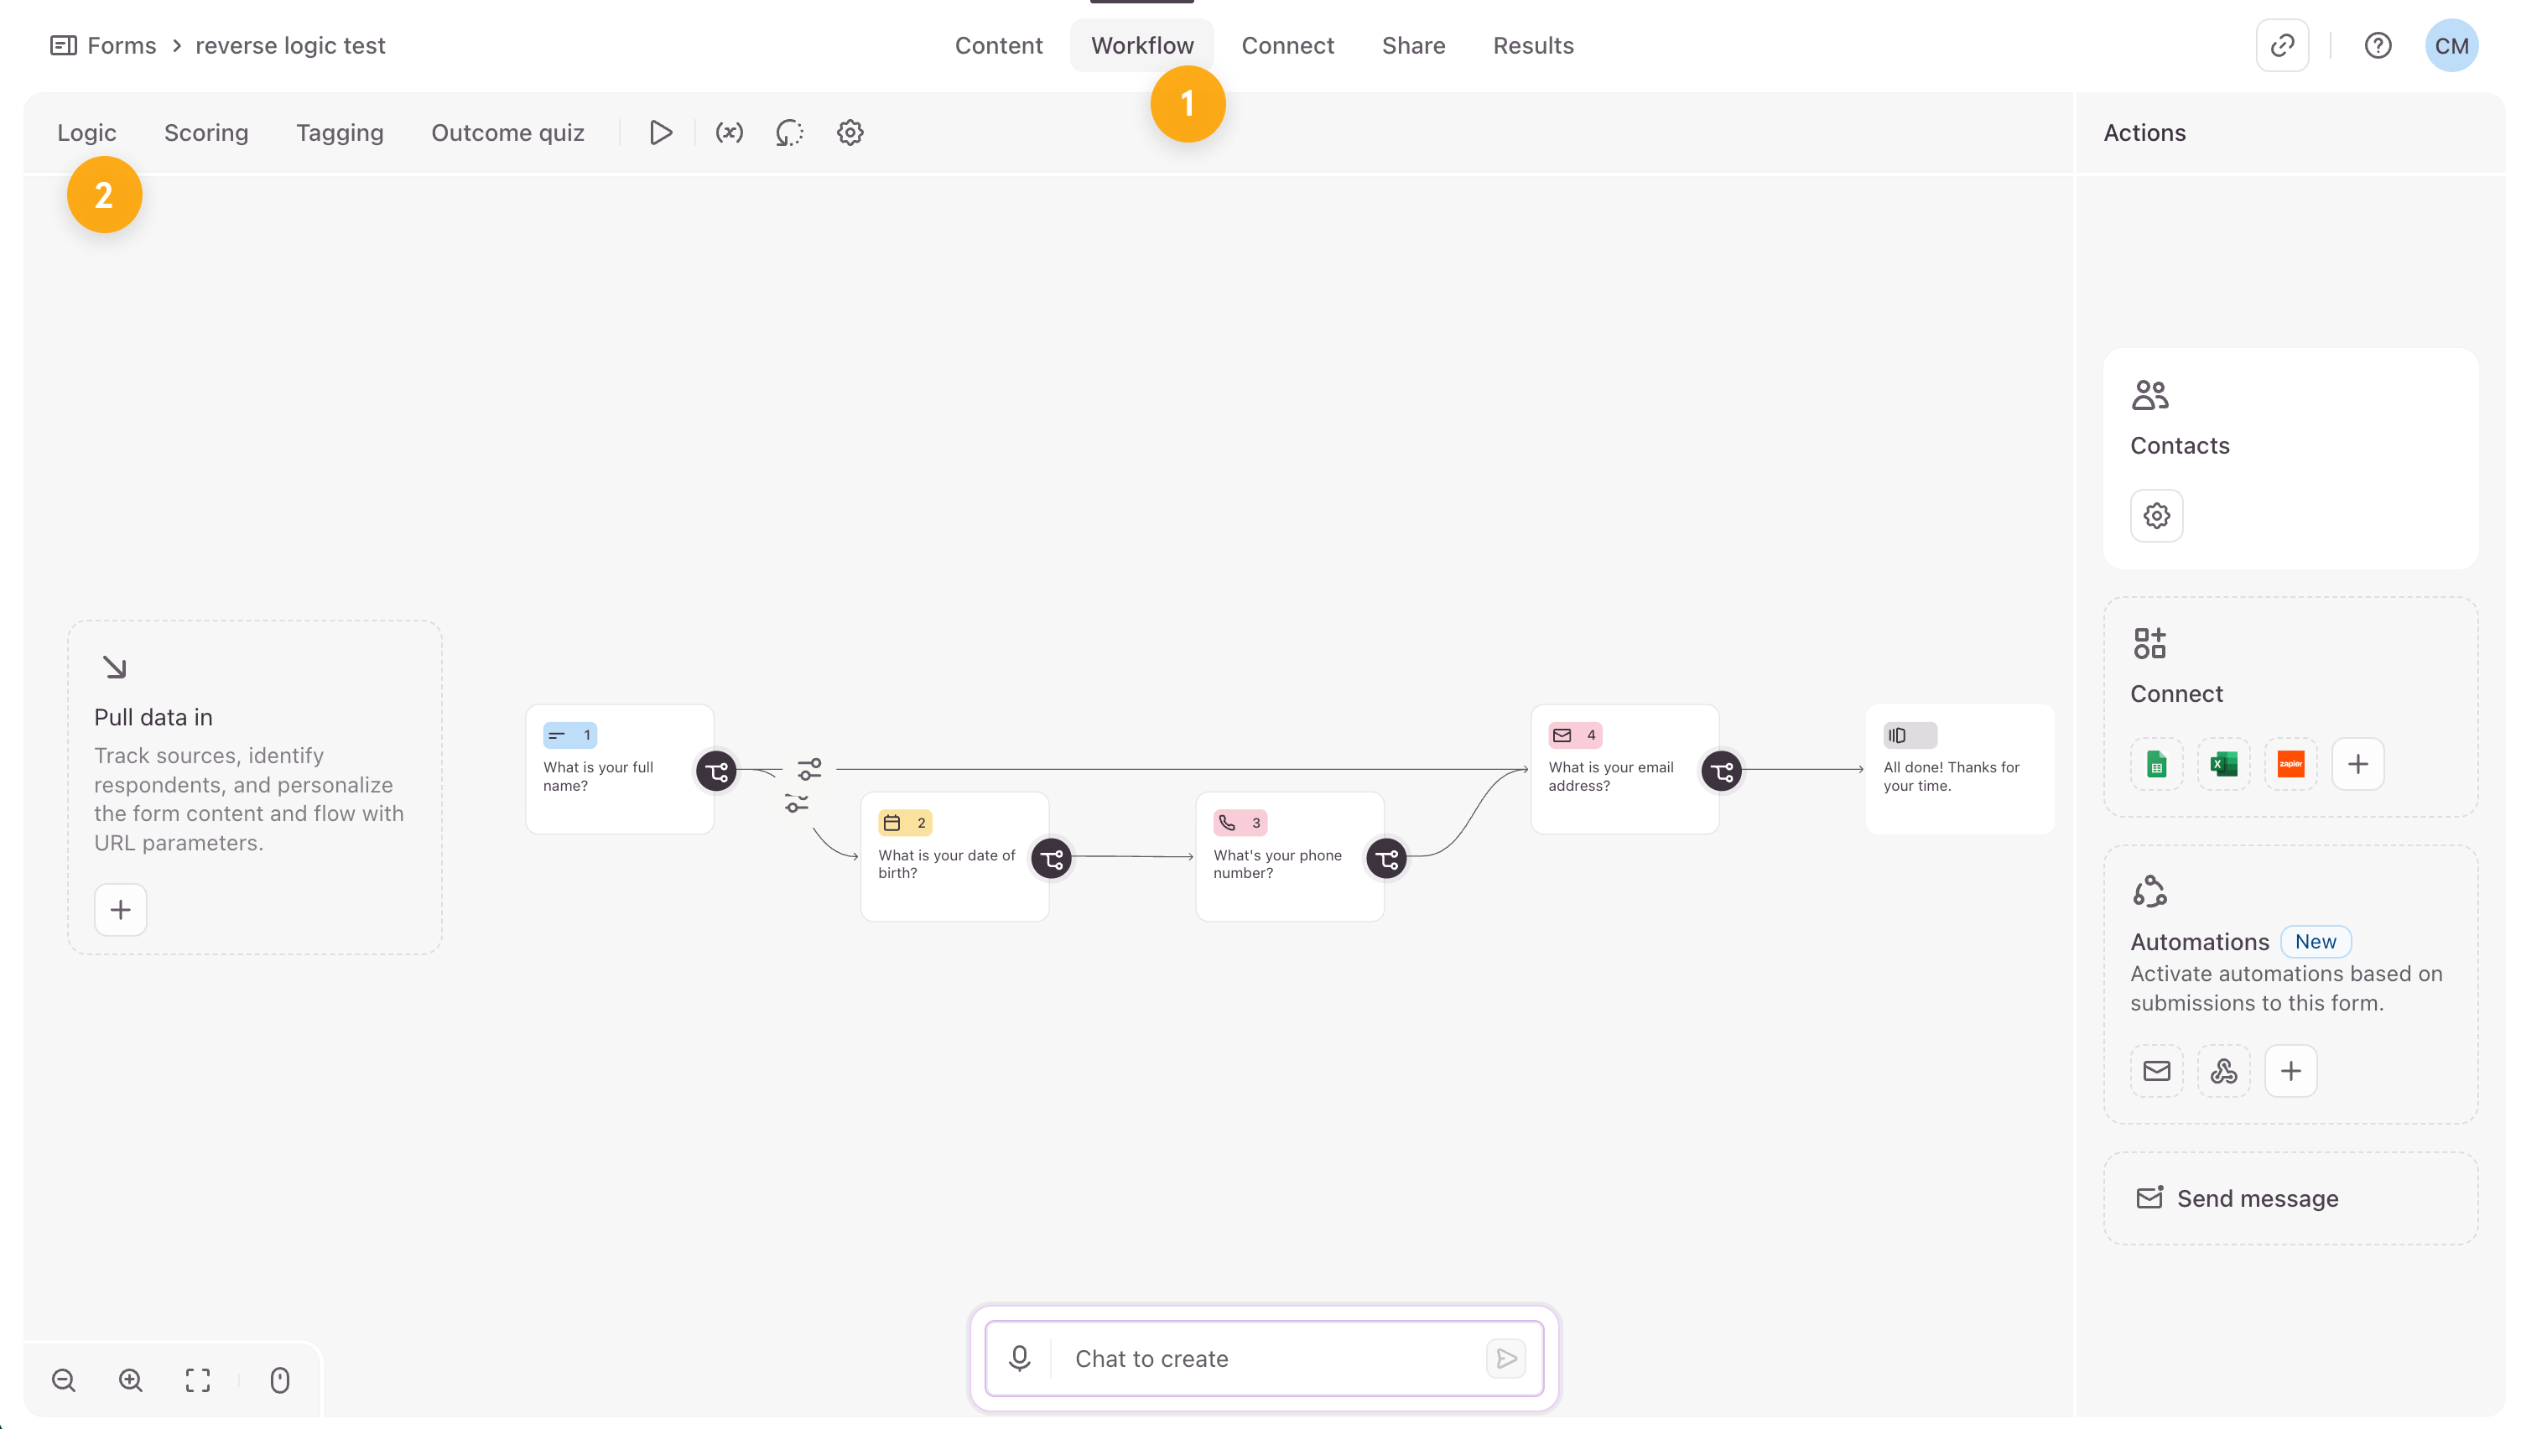Screen dimensions: 2521x1429
Task: Fit workflow canvas to screen
Action: pos(197,1381)
